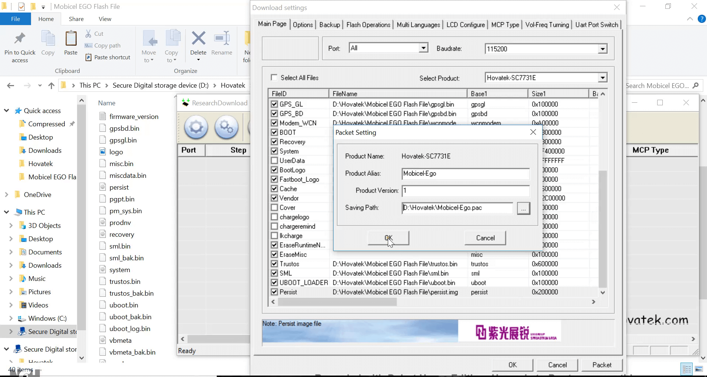Enable the Select All Files checkbox
The width and height of the screenshot is (707, 377).
pyautogui.click(x=274, y=77)
